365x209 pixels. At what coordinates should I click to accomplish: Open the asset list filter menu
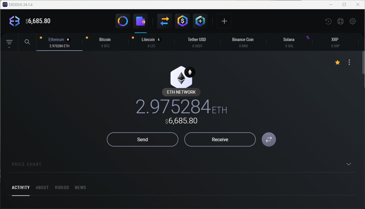tap(9, 43)
